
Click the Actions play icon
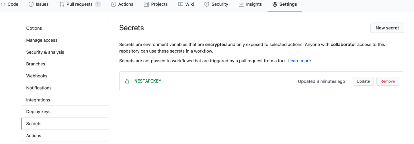pyautogui.click(x=114, y=4)
